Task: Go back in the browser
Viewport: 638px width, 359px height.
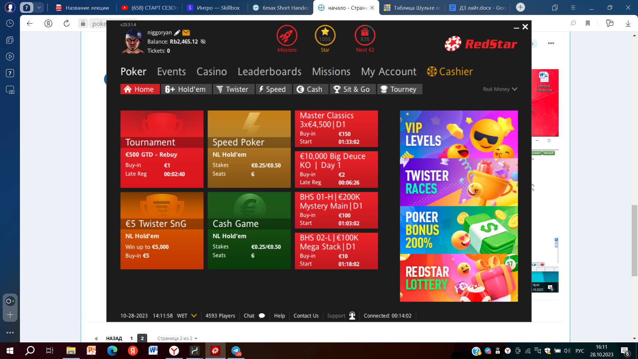Action: (30, 23)
